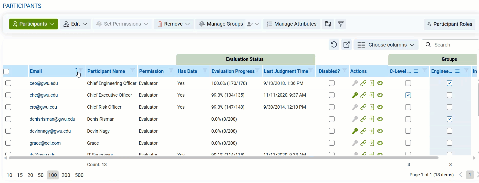Click the link icon for cro@gwu.edu
The height and width of the screenshot is (183, 479).
(x=363, y=107)
